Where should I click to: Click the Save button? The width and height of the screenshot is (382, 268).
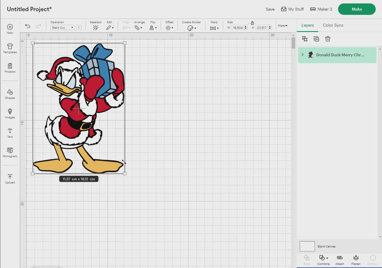pyautogui.click(x=270, y=9)
